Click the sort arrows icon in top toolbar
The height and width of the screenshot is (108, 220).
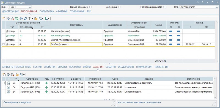coord(46,18)
